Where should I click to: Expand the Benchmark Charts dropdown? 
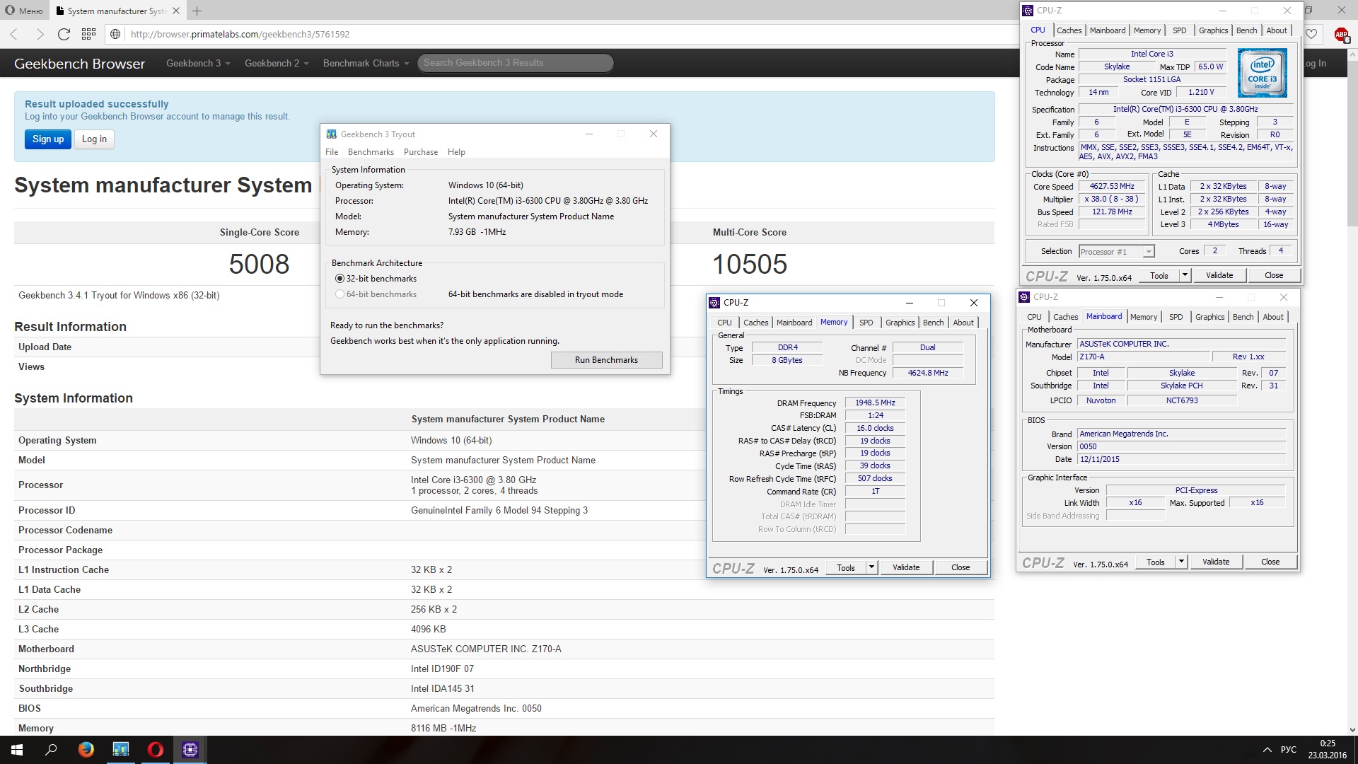(366, 63)
